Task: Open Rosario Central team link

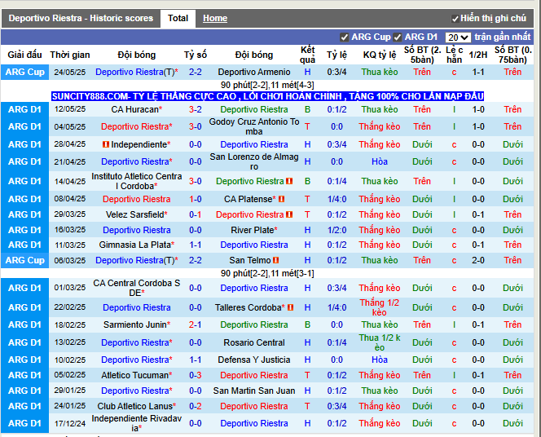Action: tap(254, 342)
